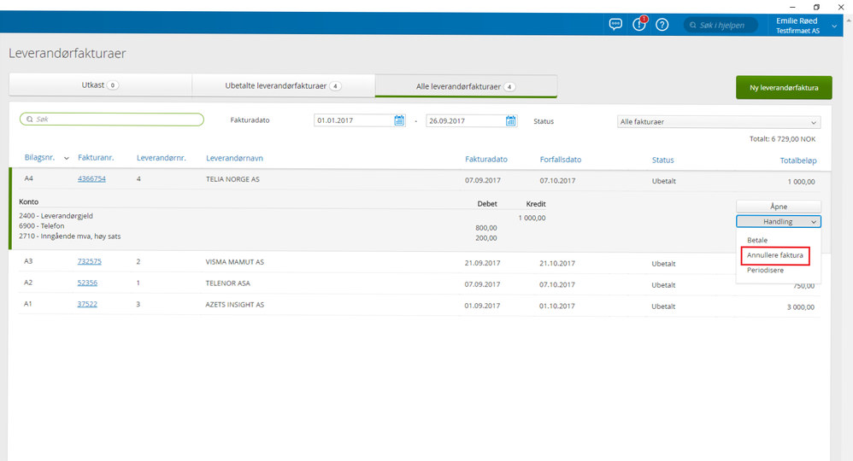Open invoice number 732575 link
This screenshot has height=461, width=853.
pyautogui.click(x=89, y=261)
